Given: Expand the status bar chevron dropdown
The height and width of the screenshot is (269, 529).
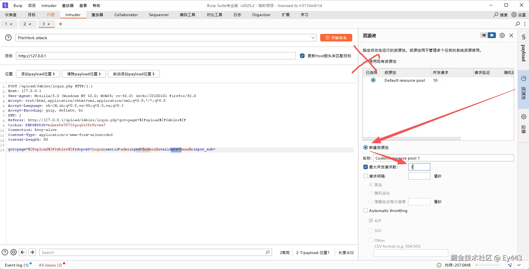Looking at the screenshot, I should [x=519, y=265].
